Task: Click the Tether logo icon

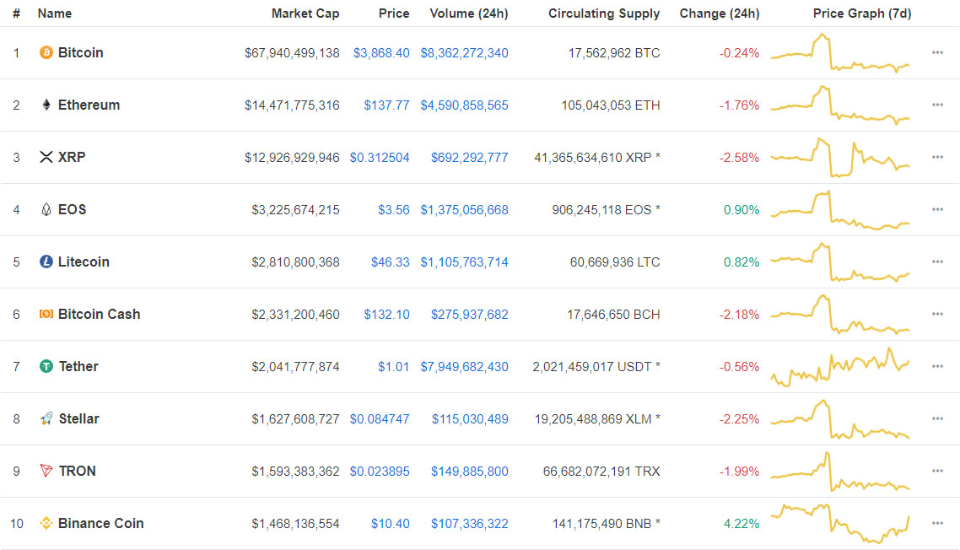Action: click(46, 366)
